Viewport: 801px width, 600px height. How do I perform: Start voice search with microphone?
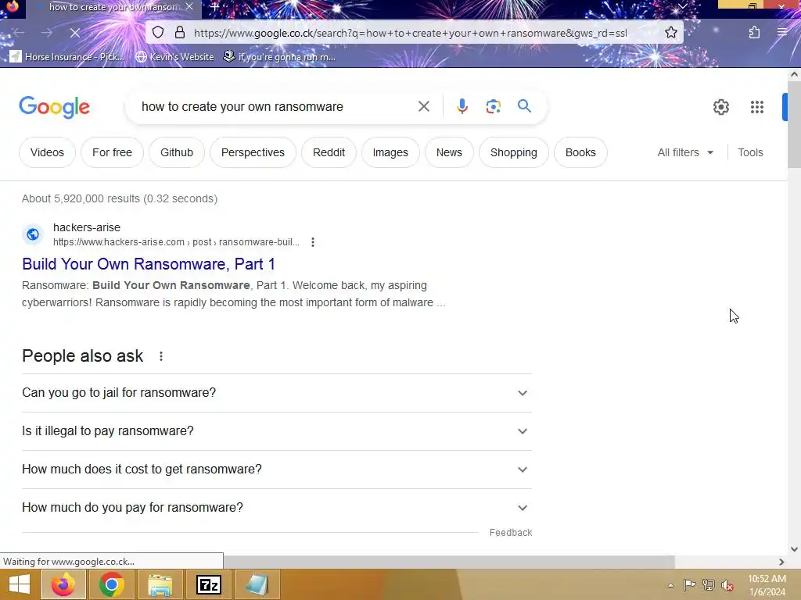tap(462, 106)
